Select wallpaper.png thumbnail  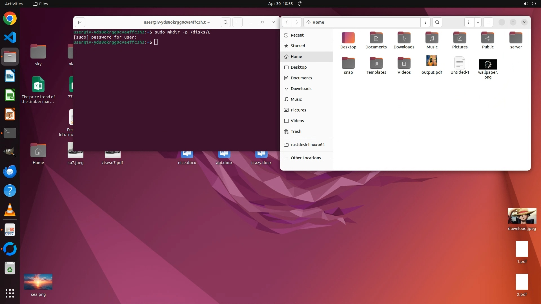click(x=487, y=64)
